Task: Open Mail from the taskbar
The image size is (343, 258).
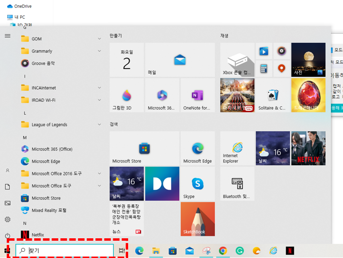Action: coord(189,251)
